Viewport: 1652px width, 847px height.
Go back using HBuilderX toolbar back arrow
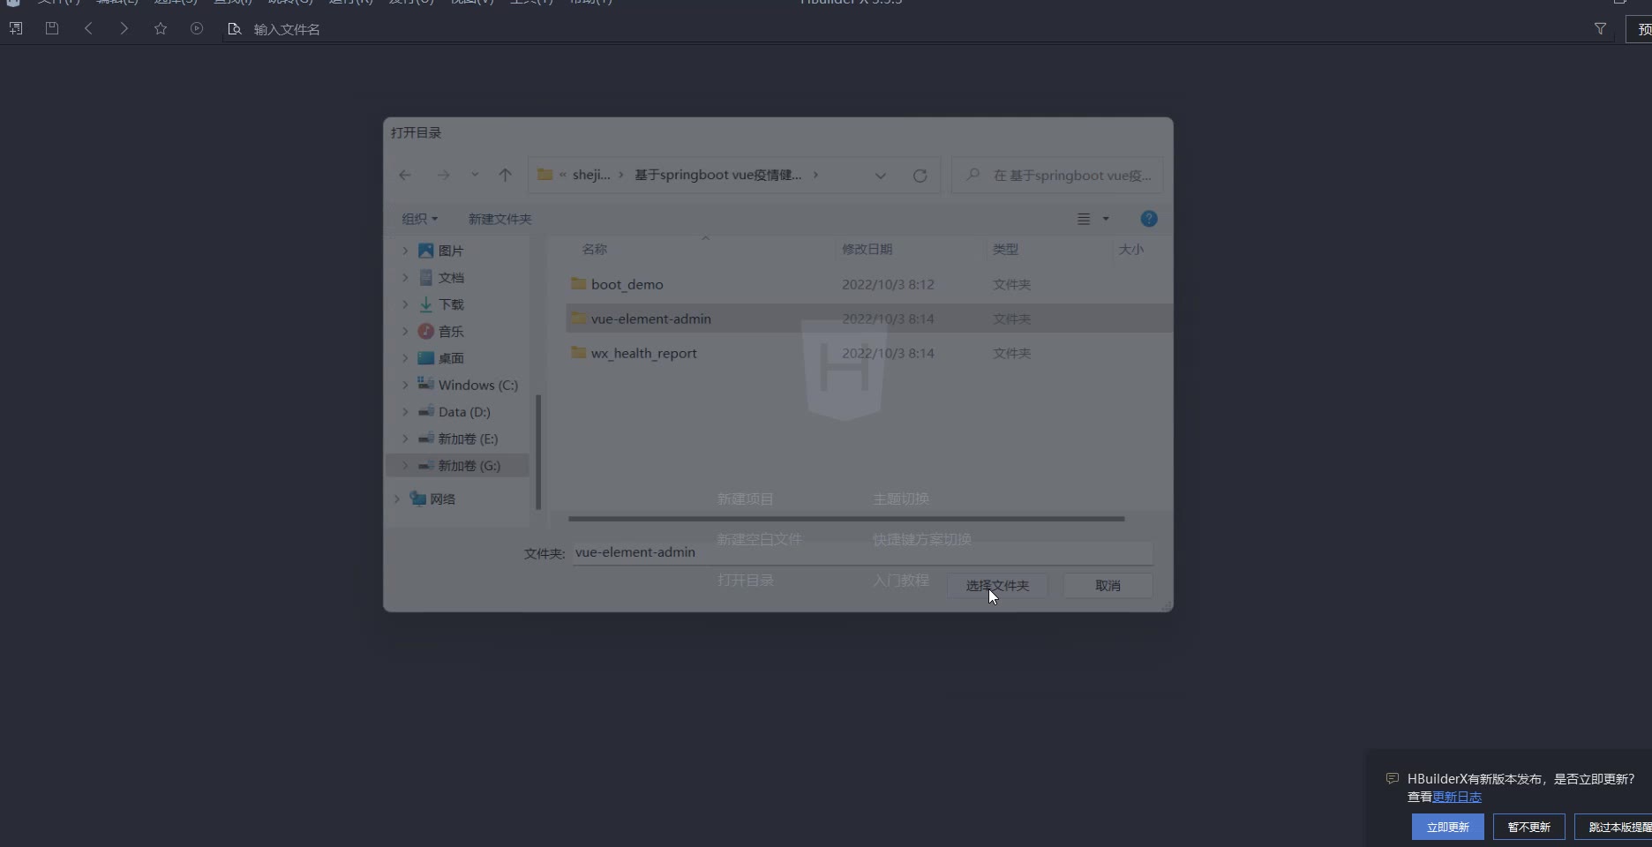(88, 28)
